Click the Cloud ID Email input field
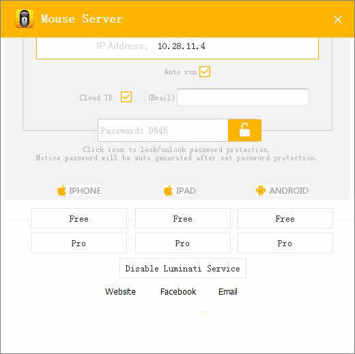Image resolution: width=355 pixels, height=354 pixels. point(243,97)
